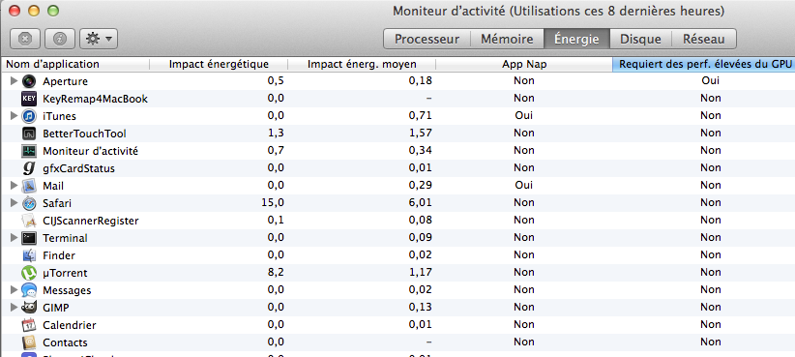Viewport: 795px width, 357px height.
Task: Select the KeyRemap4MacBook KEY icon
Action: (x=29, y=99)
